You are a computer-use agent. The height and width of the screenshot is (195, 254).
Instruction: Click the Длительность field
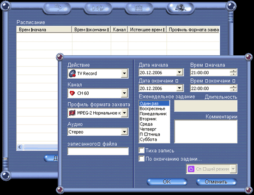pos(206,106)
